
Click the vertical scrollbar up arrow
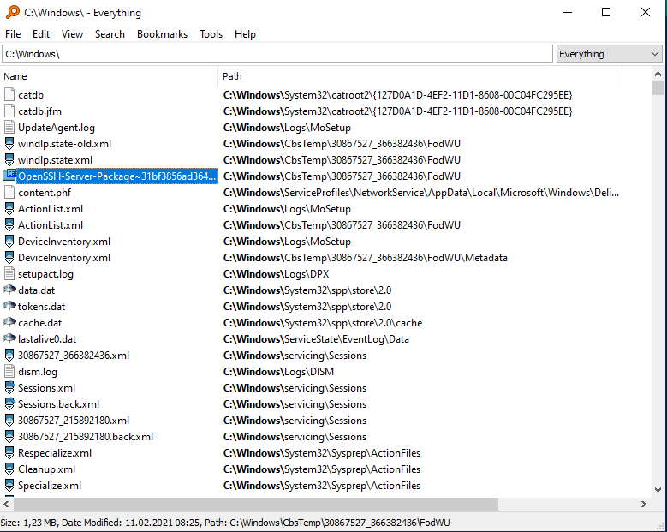pos(658,74)
